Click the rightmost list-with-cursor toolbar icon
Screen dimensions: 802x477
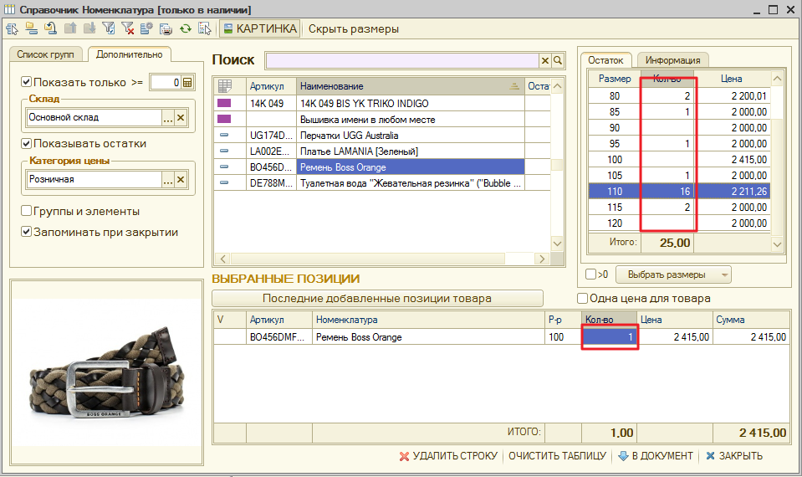(x=205, y=28)
